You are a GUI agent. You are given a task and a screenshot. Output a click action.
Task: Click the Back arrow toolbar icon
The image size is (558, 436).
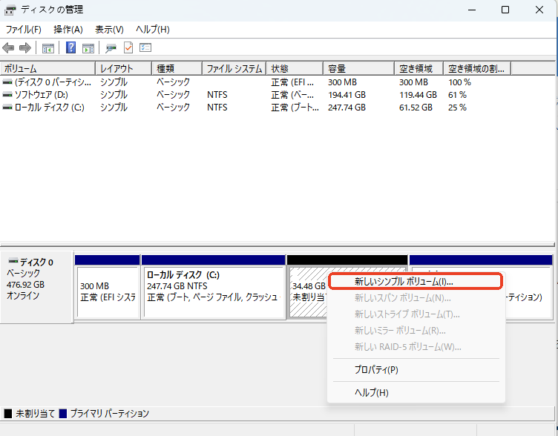[8, 47]
